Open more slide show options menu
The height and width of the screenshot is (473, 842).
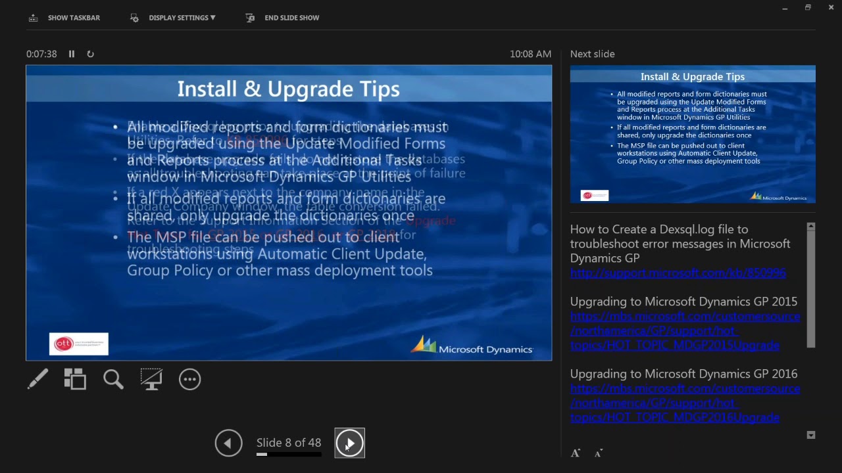189,379
